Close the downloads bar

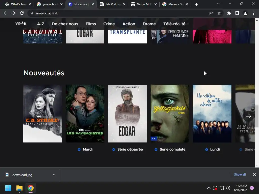tap(254, 175)
